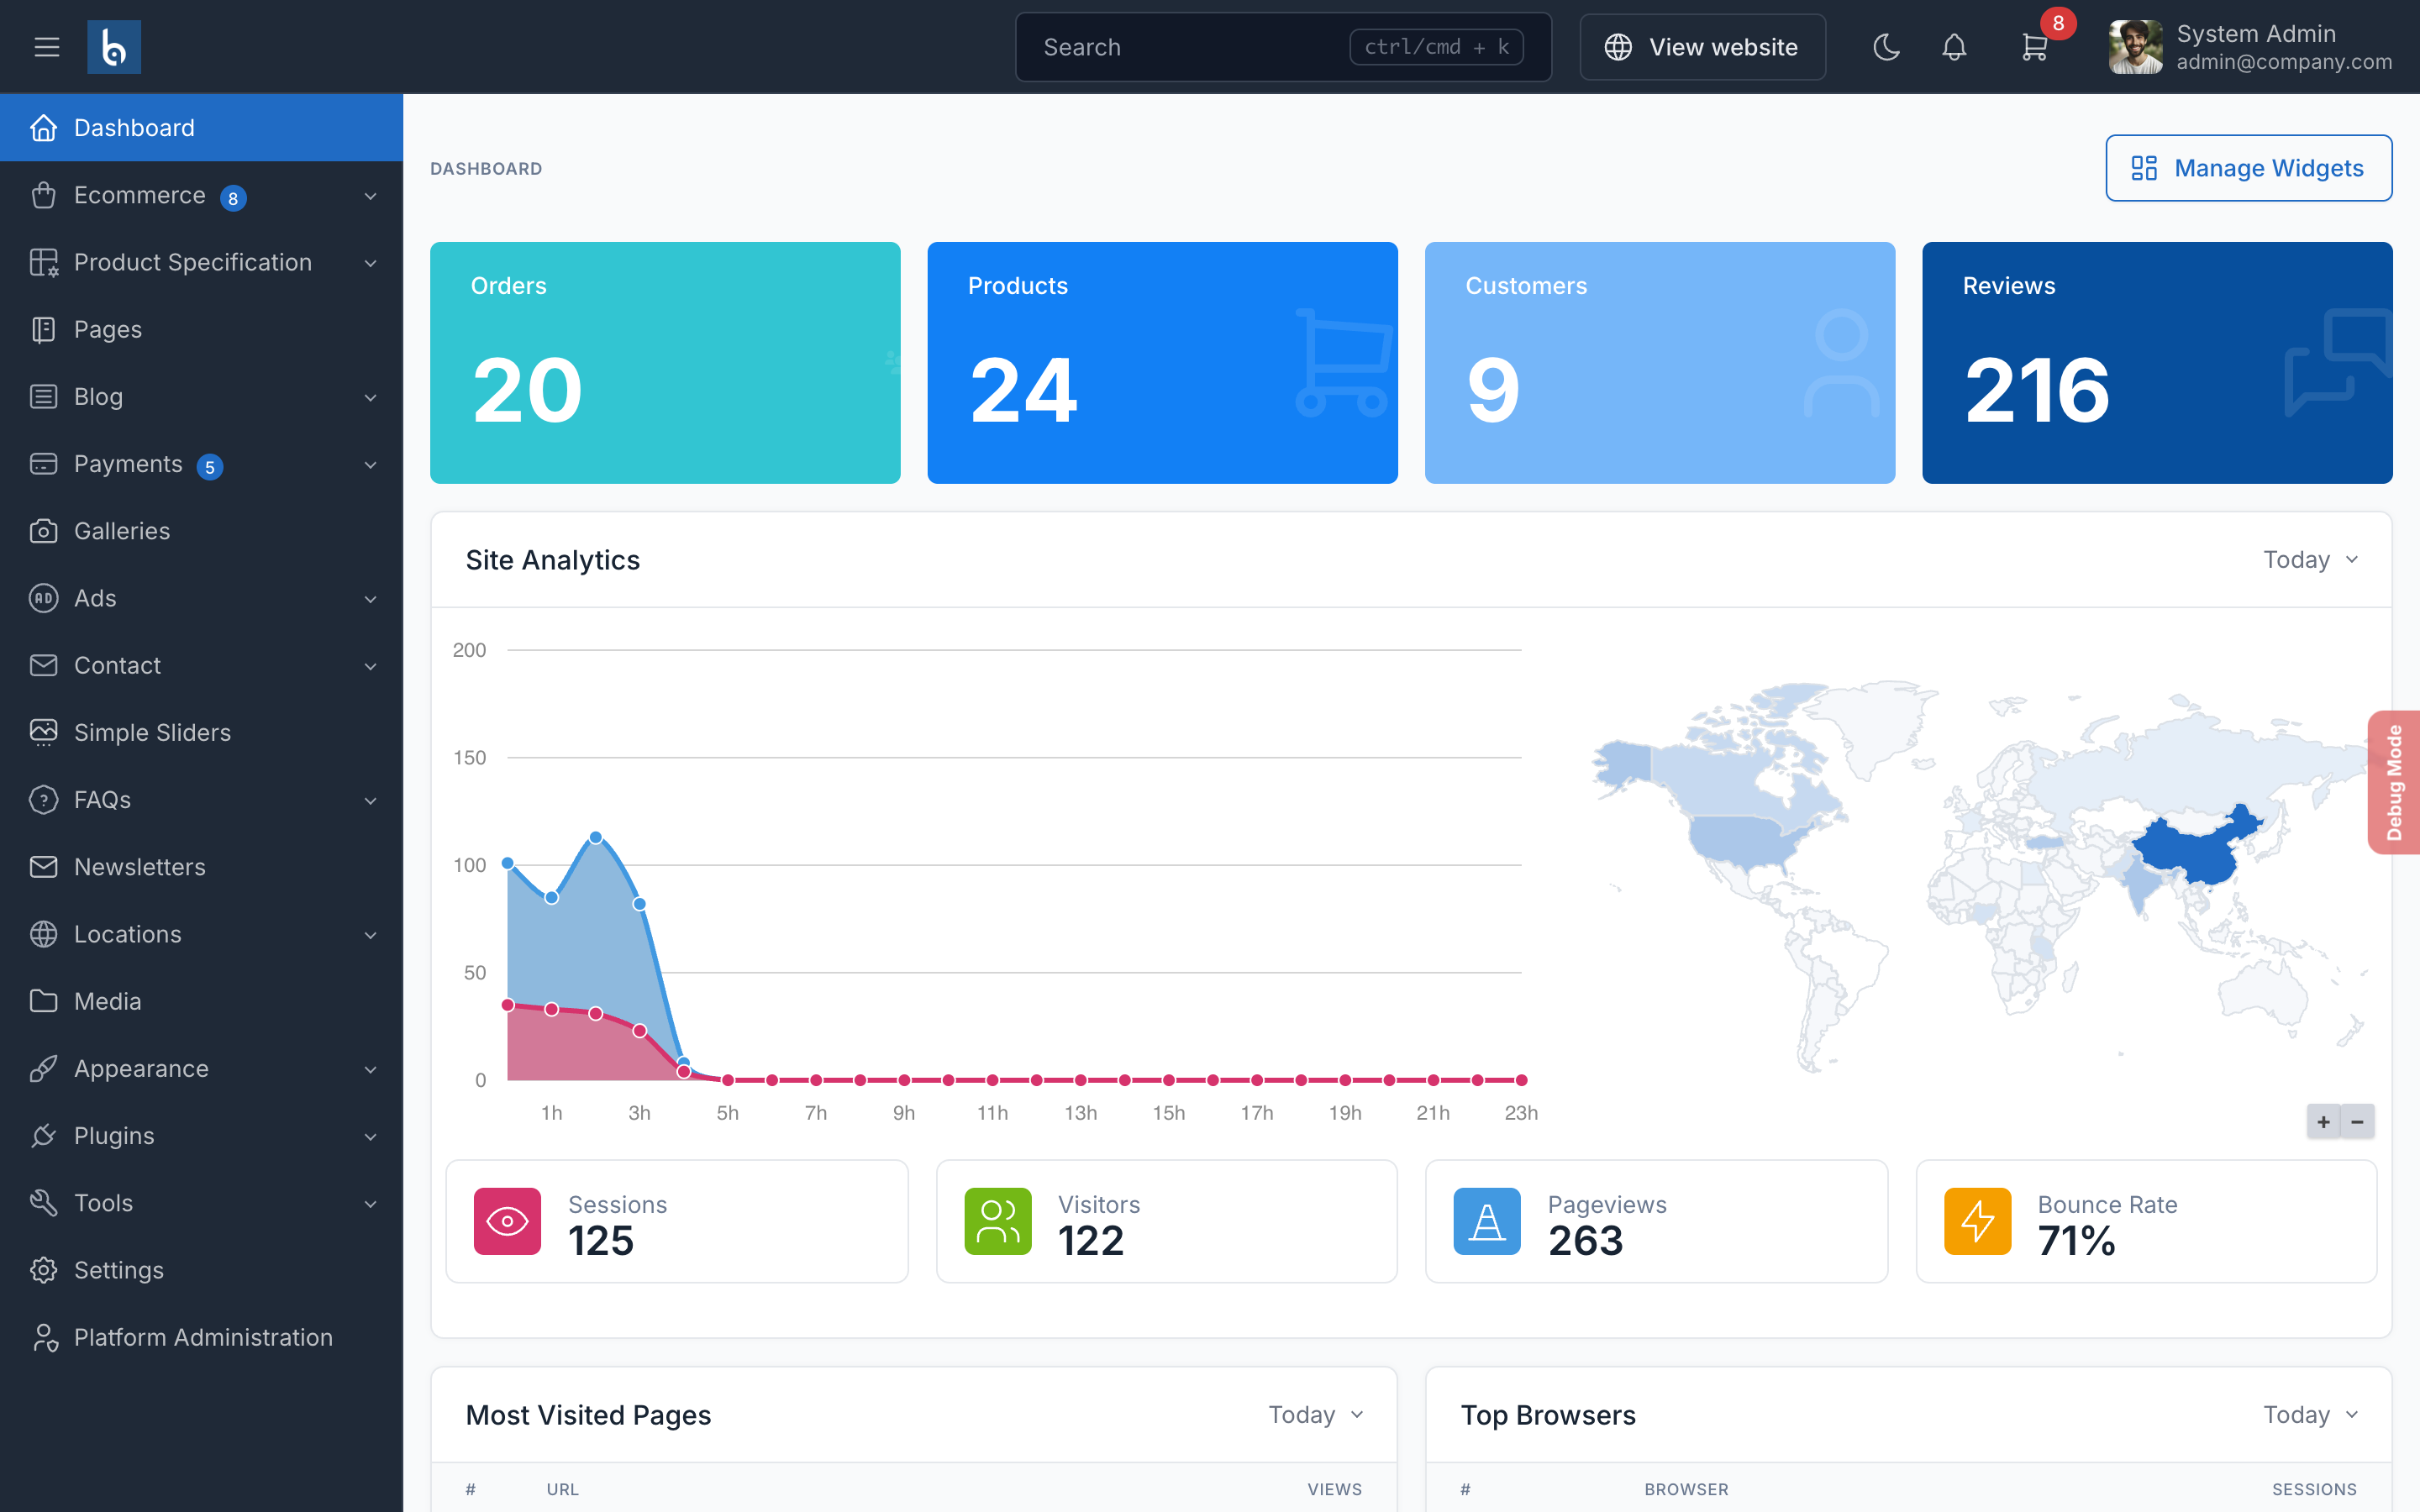
Task: Open the Today dropdown for Site Analytics
Action: (x=2308, y=559)
